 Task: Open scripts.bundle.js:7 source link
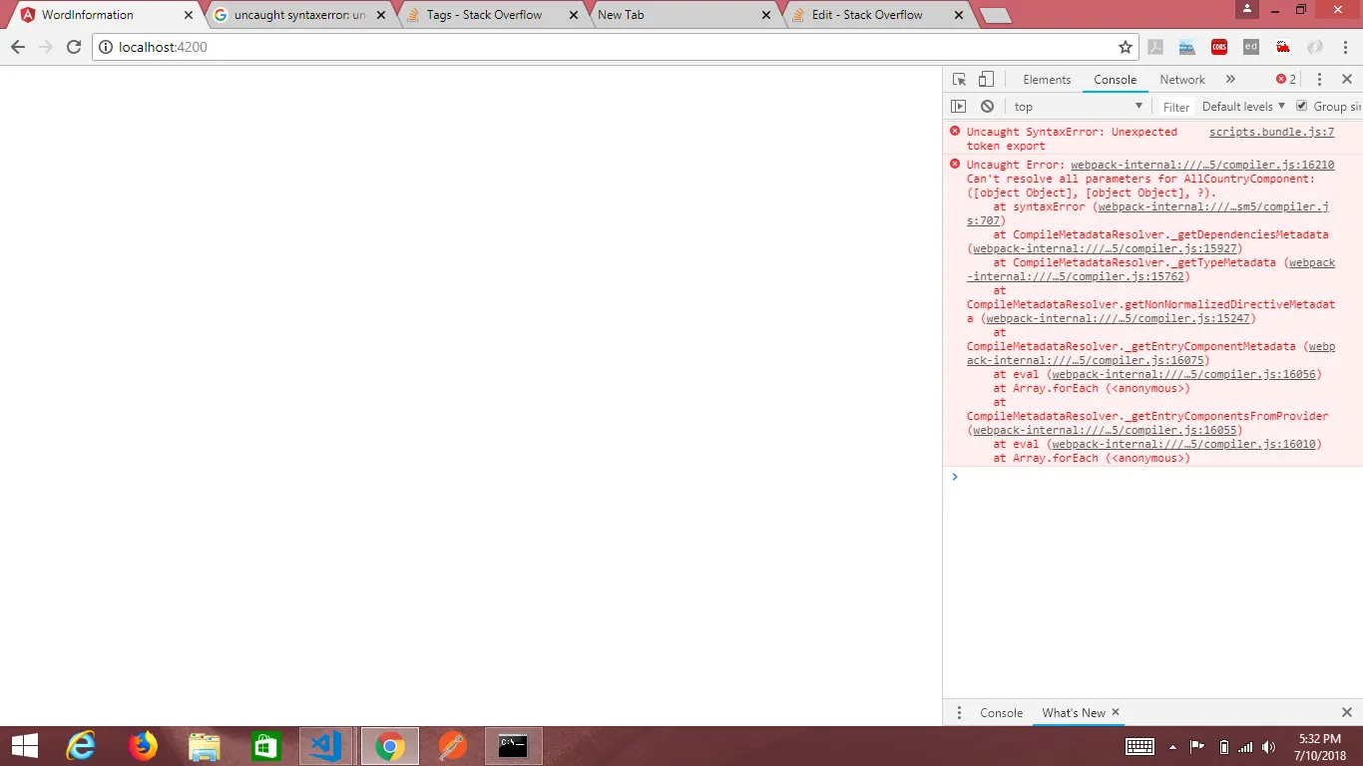click(1271, 132)
